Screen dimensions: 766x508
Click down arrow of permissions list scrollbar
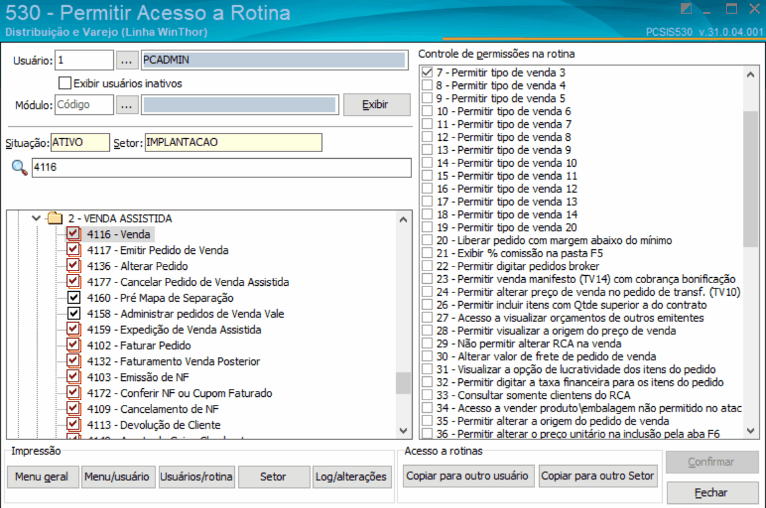(751, 431)
